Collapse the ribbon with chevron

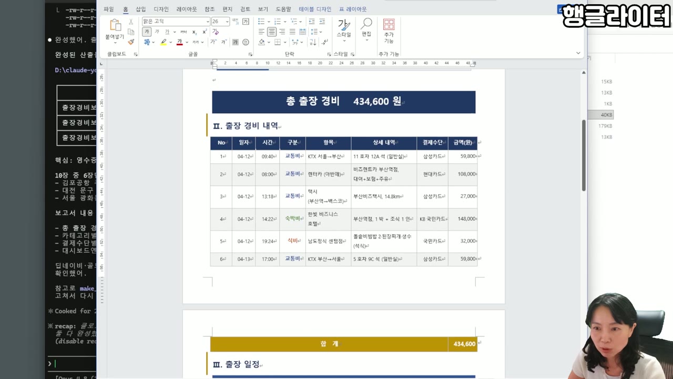pos(578,53)
